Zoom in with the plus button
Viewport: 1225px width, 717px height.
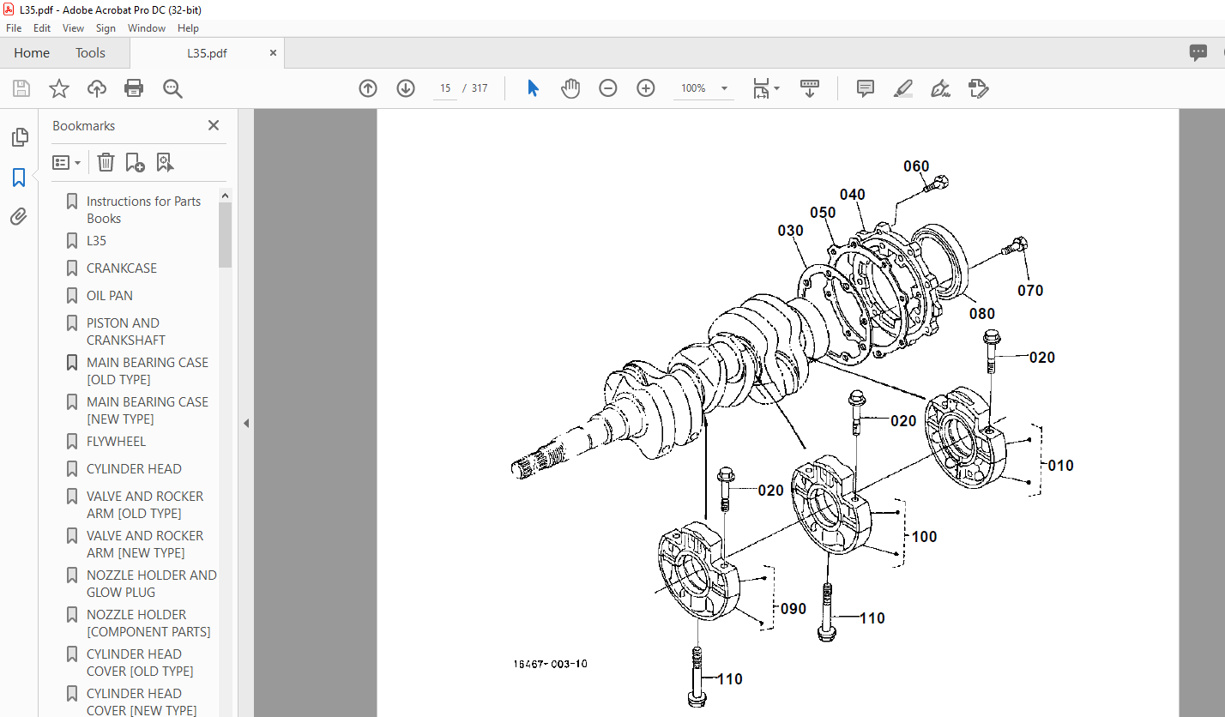pos(646,88)
